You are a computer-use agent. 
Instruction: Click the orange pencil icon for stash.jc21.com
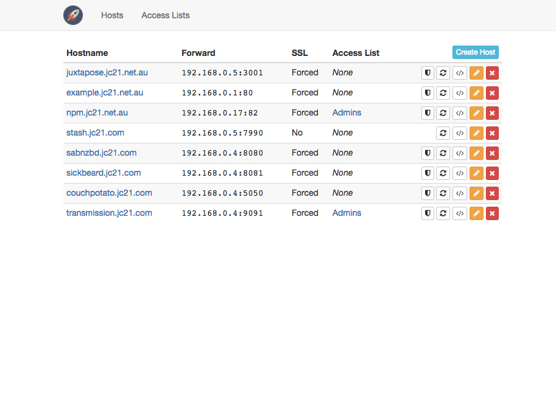(x=476, y=133)
